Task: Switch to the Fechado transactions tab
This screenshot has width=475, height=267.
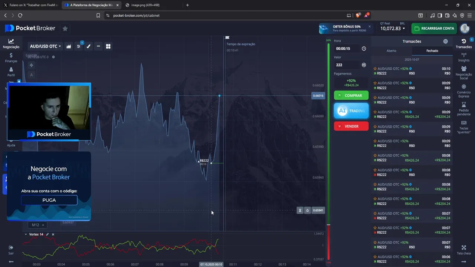Action: click(x=432, y=51)
